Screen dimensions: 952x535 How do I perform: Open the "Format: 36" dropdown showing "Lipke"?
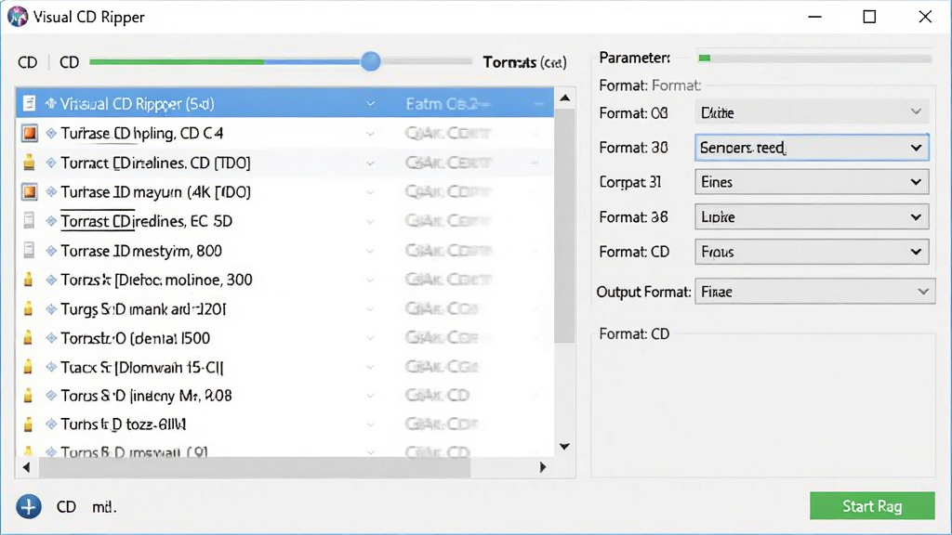pos(812,217)
